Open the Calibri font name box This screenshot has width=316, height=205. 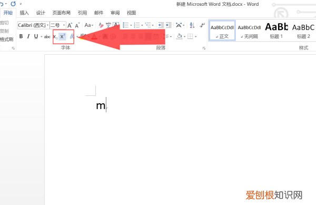[34, 25]
